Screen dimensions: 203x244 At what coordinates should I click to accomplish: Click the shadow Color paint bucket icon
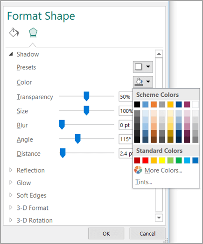139,82
